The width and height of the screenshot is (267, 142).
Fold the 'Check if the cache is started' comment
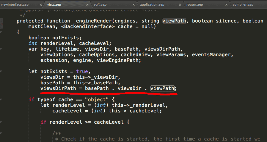tap(1, 133)
